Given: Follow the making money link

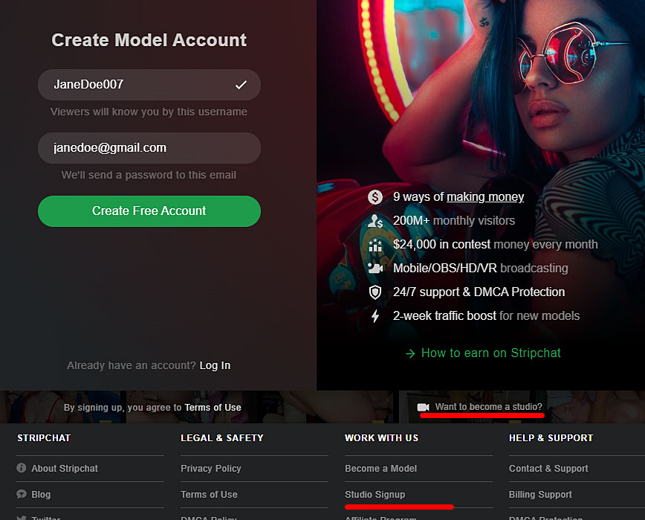Looking at the screenshot, I should click(485, 197).
